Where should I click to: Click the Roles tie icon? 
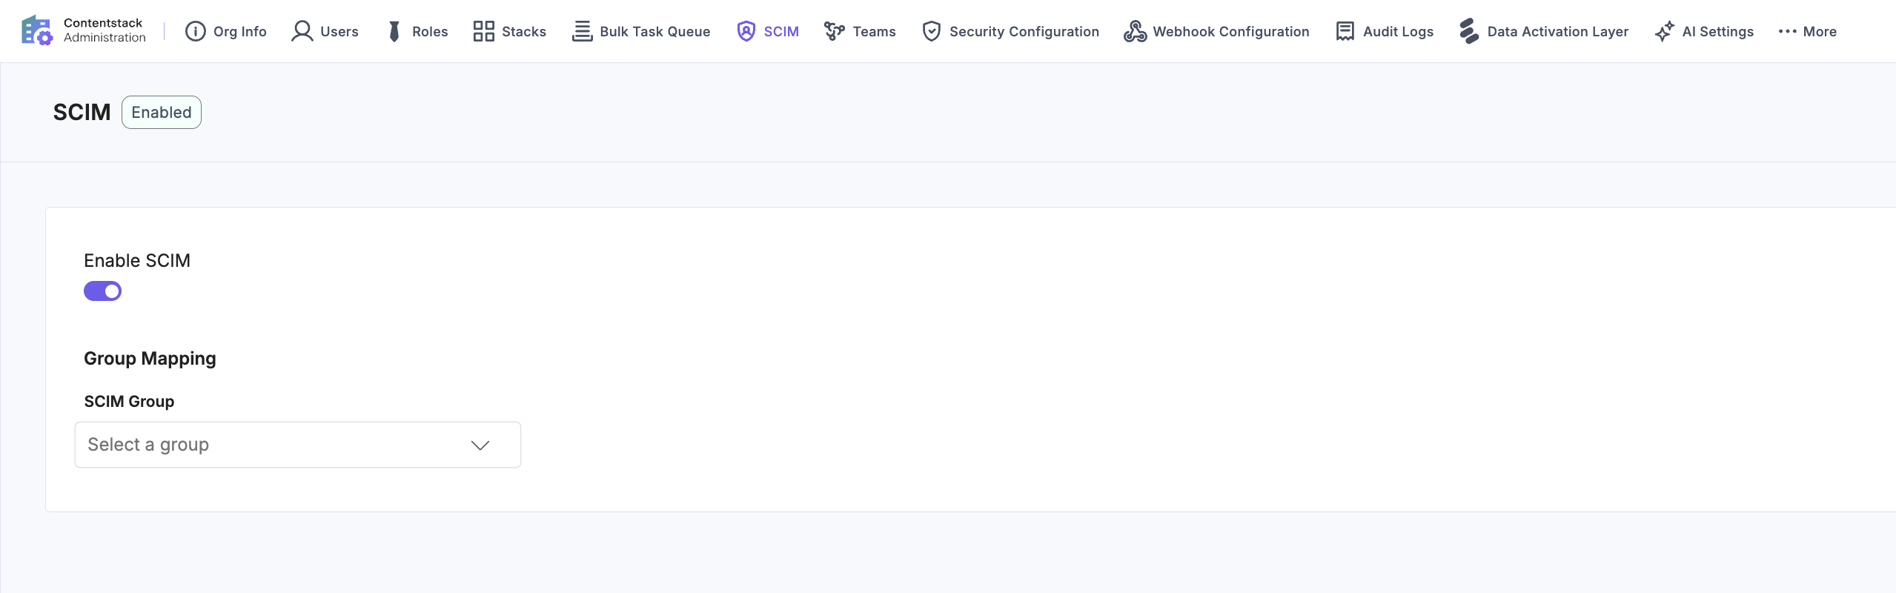coord(394,31)
